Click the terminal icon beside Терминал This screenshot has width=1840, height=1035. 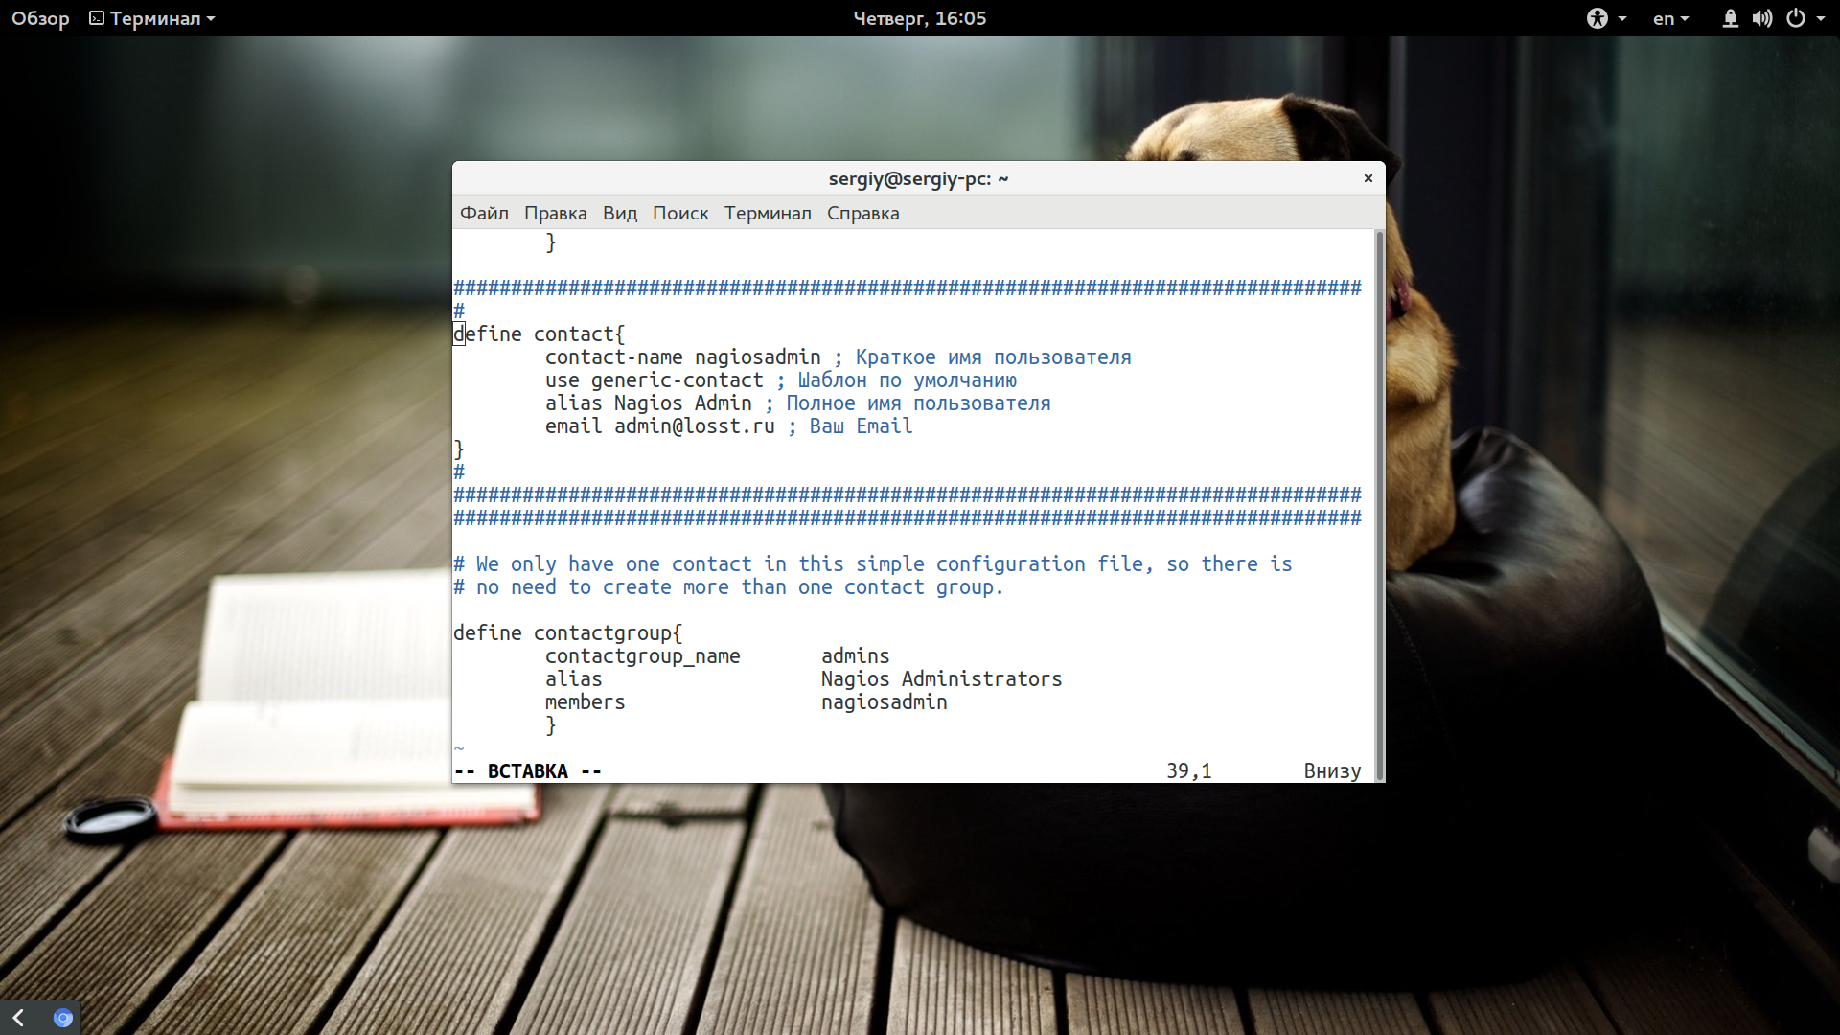tap(97, 18)
